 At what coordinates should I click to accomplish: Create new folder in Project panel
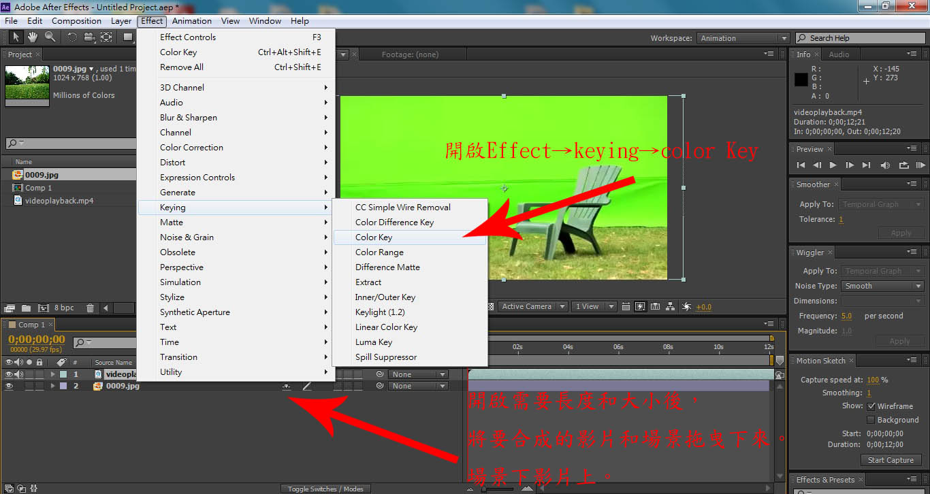pos(26,308)
